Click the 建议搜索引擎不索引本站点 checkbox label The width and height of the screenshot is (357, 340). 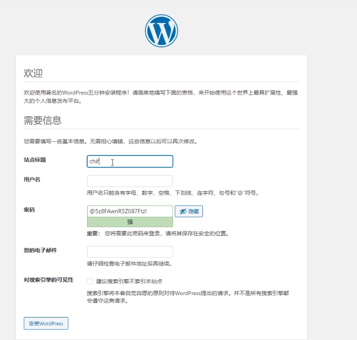click(x=129, y=281)
